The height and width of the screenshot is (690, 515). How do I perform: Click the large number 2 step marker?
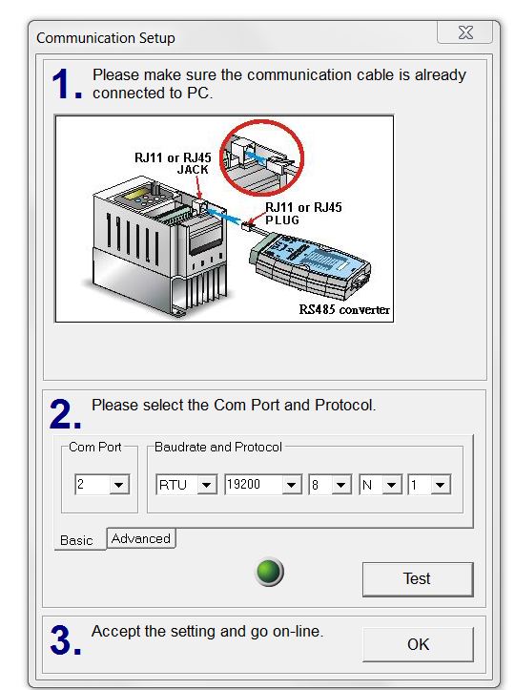pyautogui.click(x=66, y=413)
